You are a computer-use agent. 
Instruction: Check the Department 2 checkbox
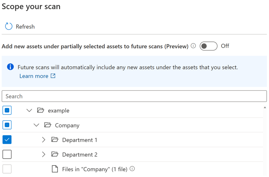[7, 154]
